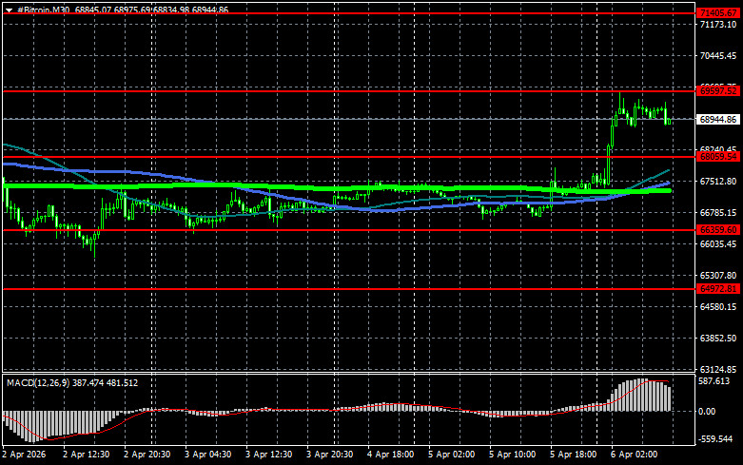Click the 587.613 MACD scale value
Screen dimensions: 743x465
715,380
